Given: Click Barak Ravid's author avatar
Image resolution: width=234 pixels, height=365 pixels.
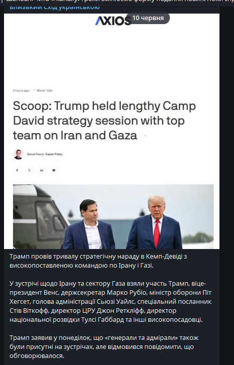Looking at the screenshot, I should coord(19,154).
